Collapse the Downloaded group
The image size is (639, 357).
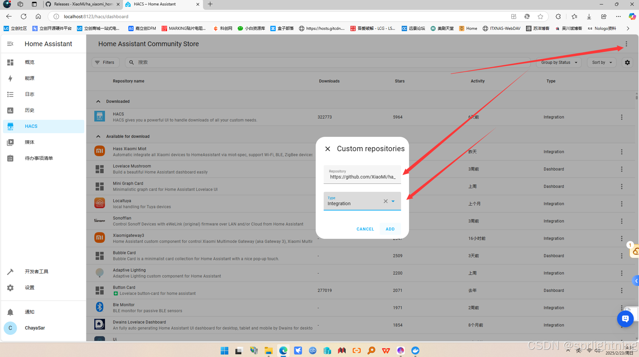(98, 101)
